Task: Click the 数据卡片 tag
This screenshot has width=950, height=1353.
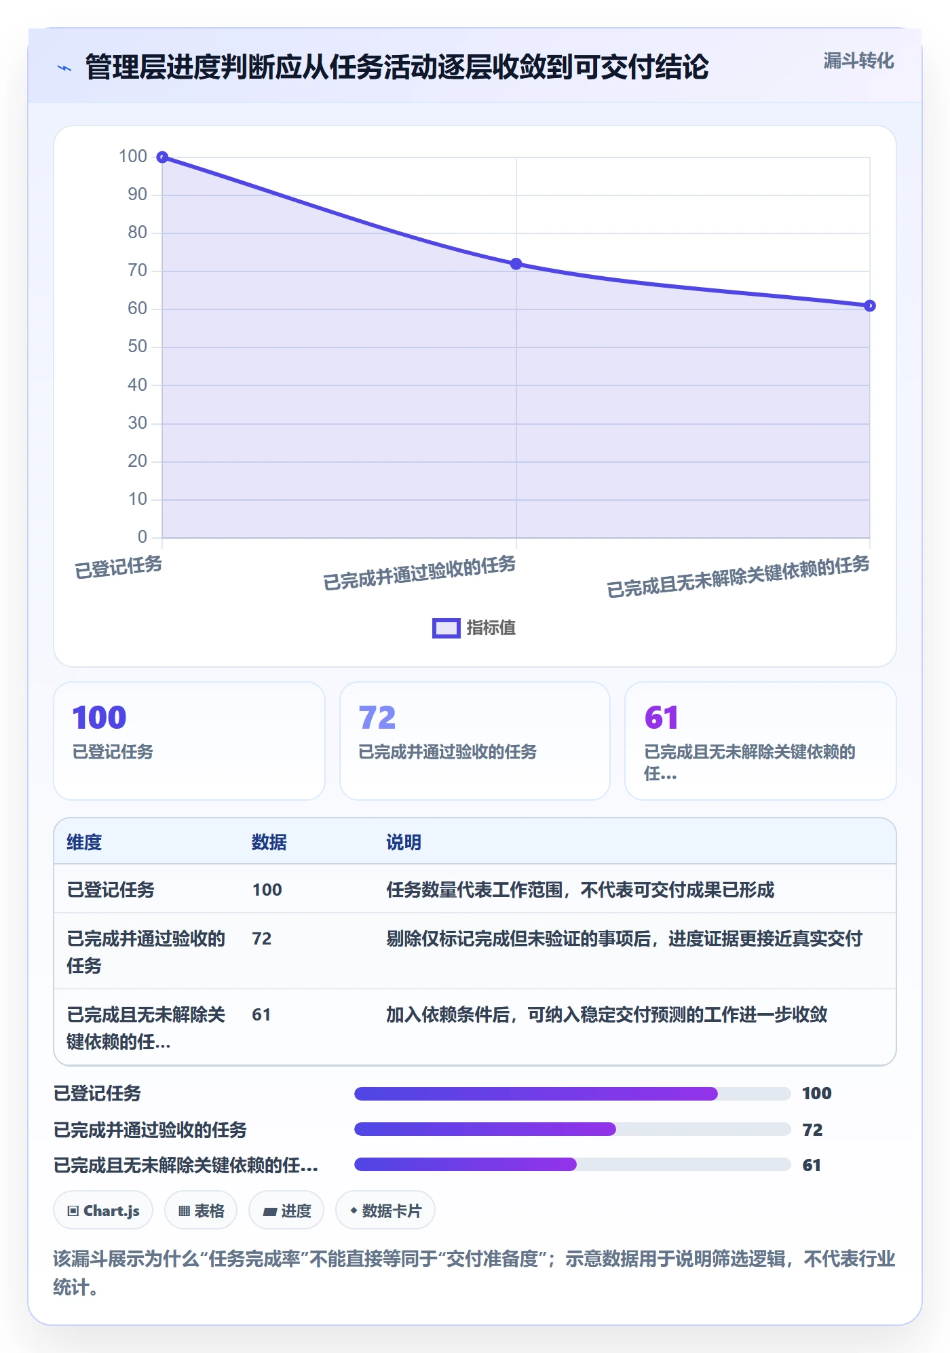Action: [x=385, y=1211]
